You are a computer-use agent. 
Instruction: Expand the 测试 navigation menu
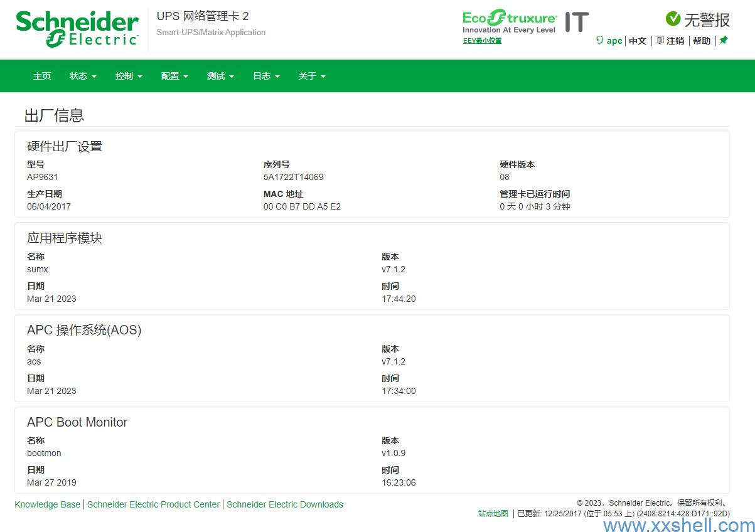220,76
